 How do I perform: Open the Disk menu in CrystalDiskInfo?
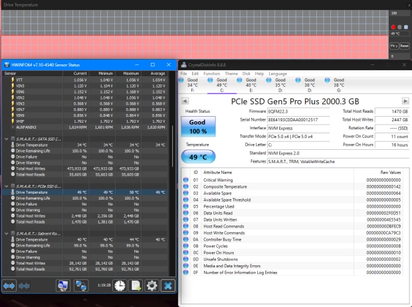click(x=246, y=74)
